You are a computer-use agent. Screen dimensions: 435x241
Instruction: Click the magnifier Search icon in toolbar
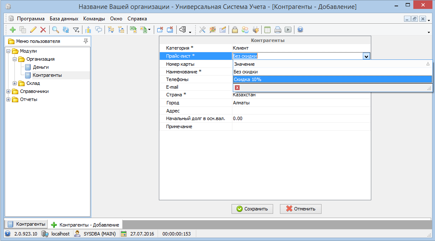tap(55, 30)
